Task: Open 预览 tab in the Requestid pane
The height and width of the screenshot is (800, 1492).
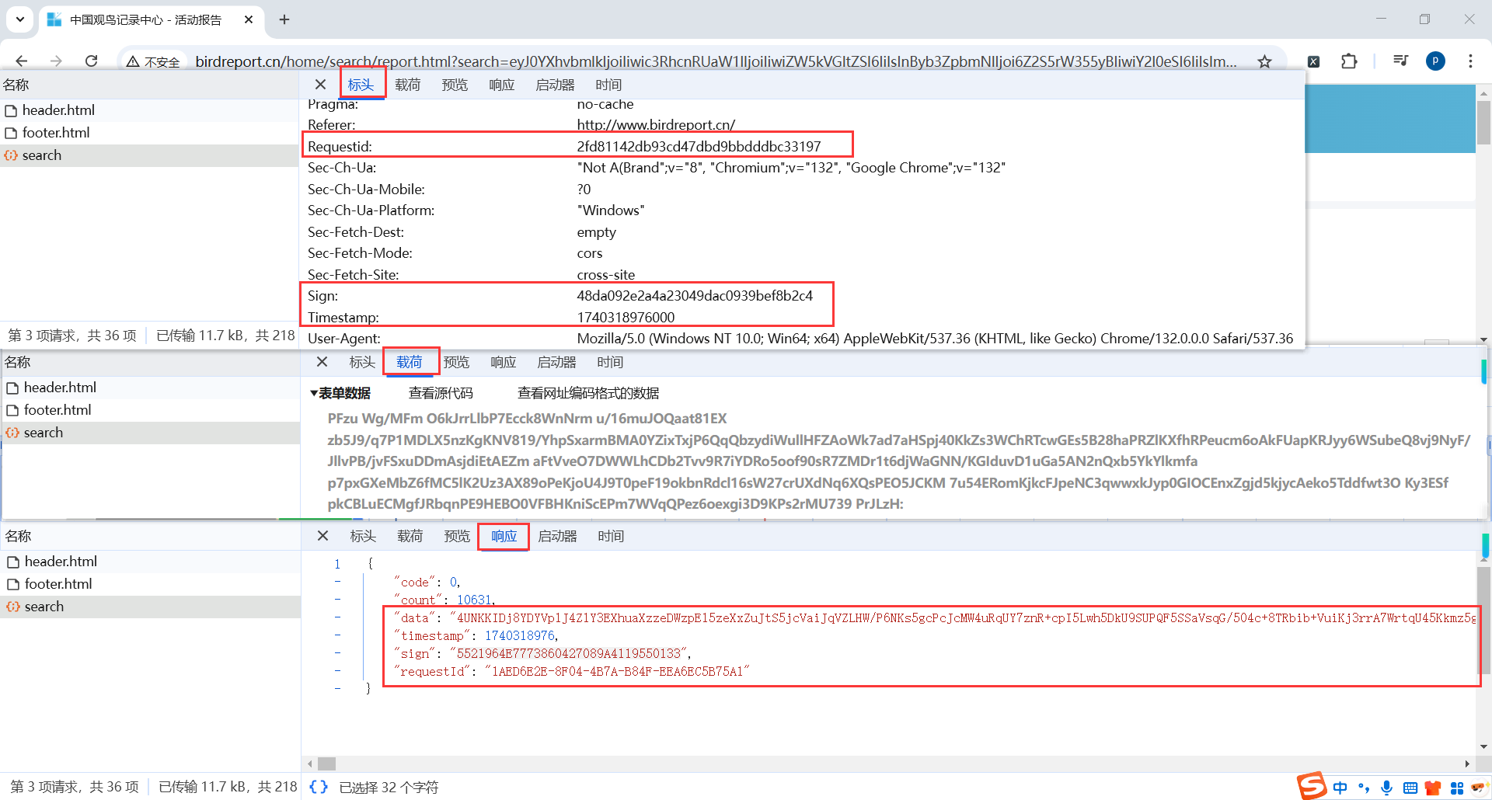Action: [x=455, y=85]
